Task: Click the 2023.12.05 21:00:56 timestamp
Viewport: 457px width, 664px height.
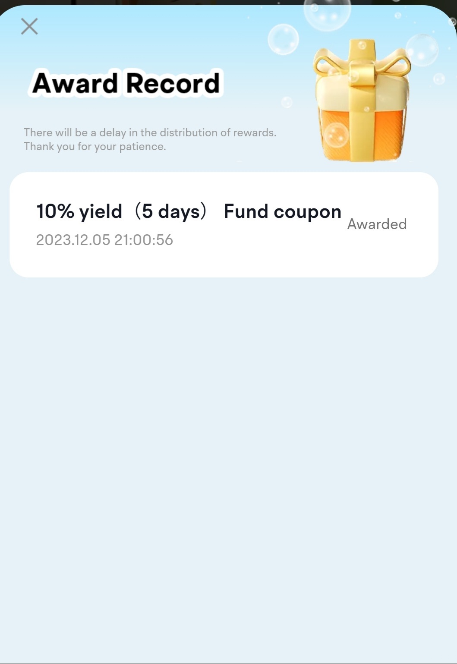Action: click(x=104, y=240)
